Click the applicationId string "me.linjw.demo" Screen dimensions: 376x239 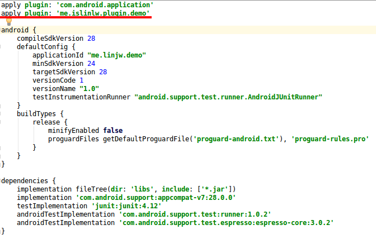[116, 55]
